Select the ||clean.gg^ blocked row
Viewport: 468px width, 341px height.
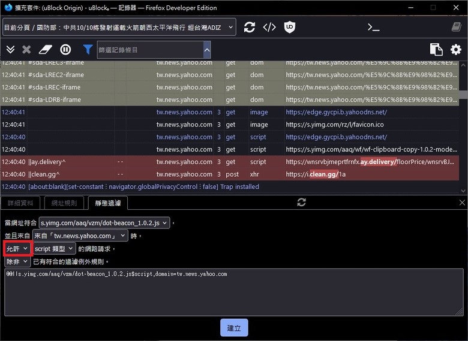[230, 174]
